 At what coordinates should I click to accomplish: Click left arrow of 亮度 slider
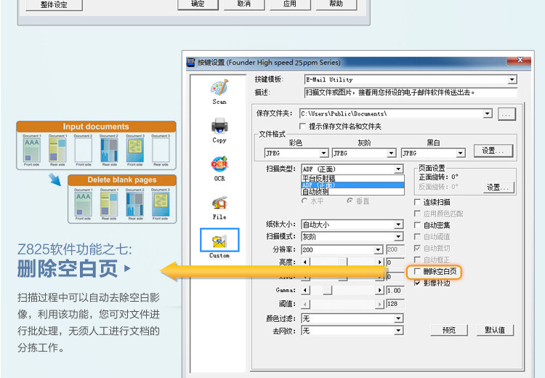click(305, 262)
